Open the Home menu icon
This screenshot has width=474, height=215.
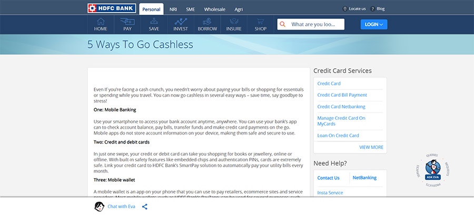click(x=101, y=22)
